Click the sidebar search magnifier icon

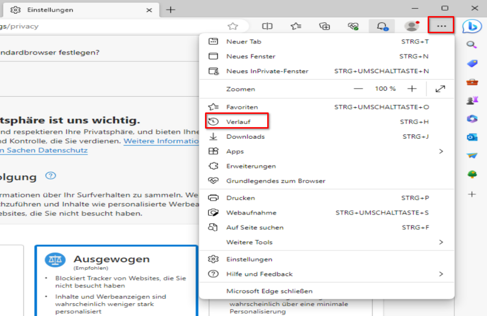pyautogui.click(x=472, y=45)
